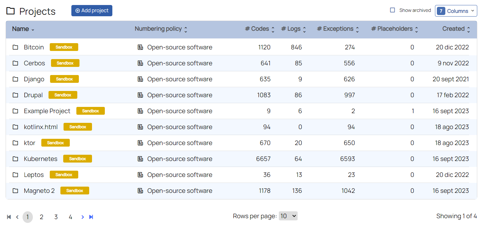Click numbering policy icon in Drupal row
Screen dimensions: 481x226
(141, 95)
